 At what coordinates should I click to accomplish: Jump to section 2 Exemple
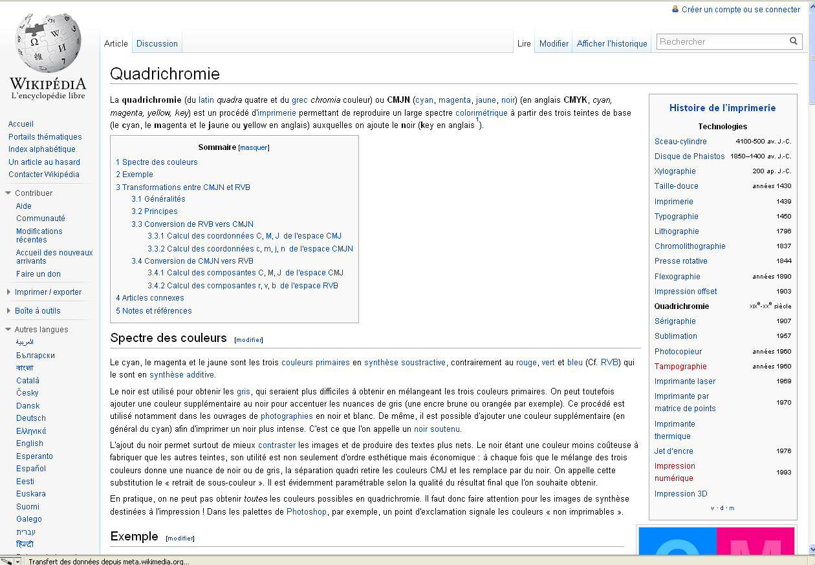click(135, 175)
